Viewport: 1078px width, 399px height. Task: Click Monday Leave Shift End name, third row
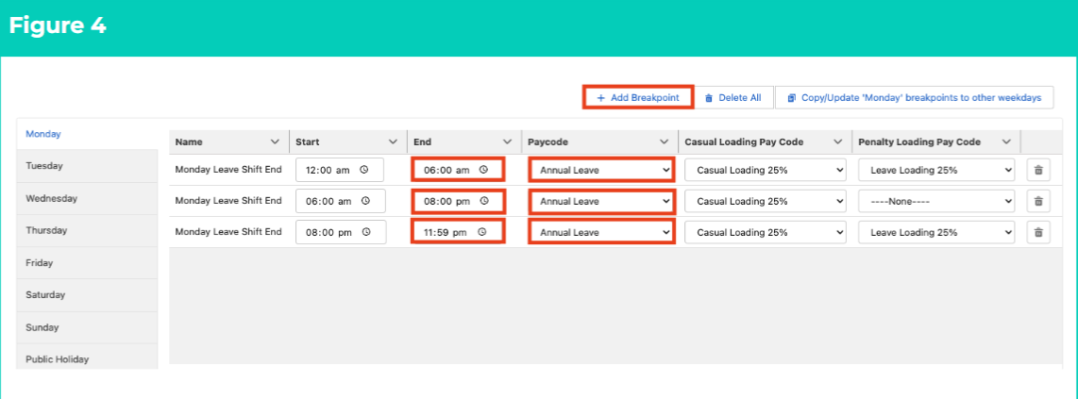[228, 232]
